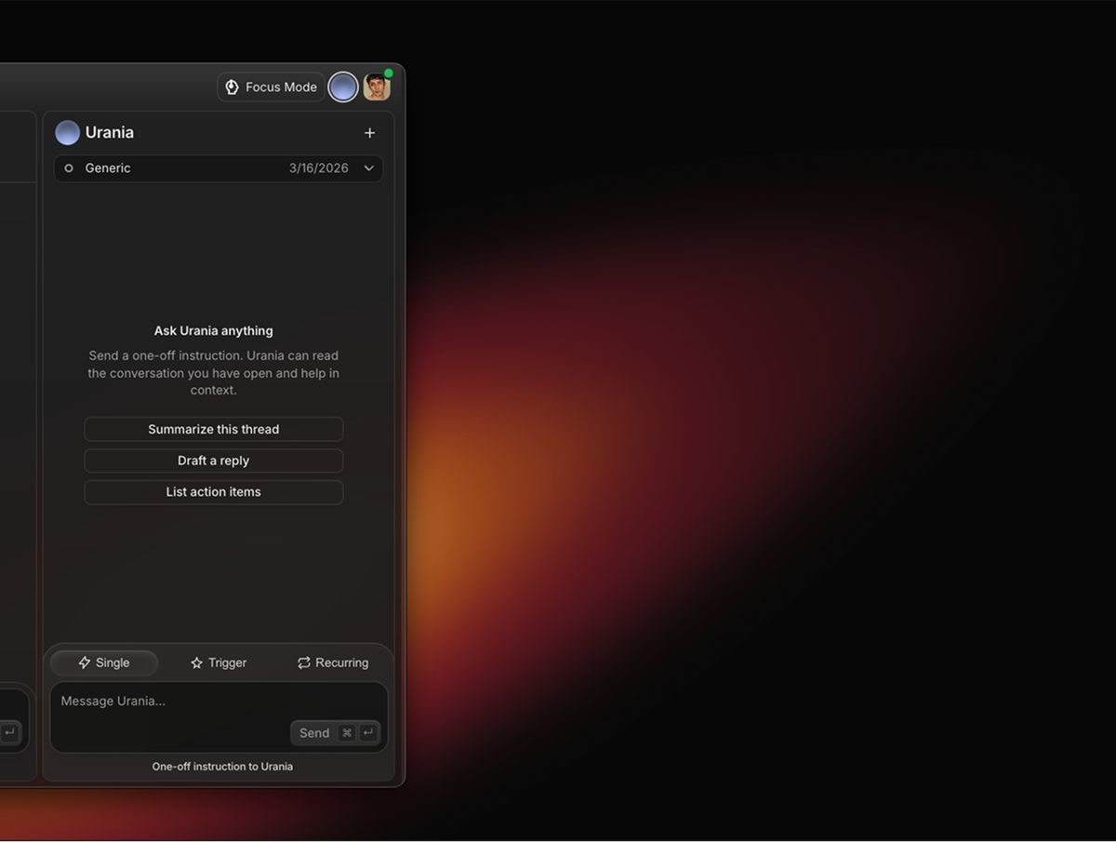Open the Generic conversation selector label
The image size is (1116, 842).
[108, 168]
